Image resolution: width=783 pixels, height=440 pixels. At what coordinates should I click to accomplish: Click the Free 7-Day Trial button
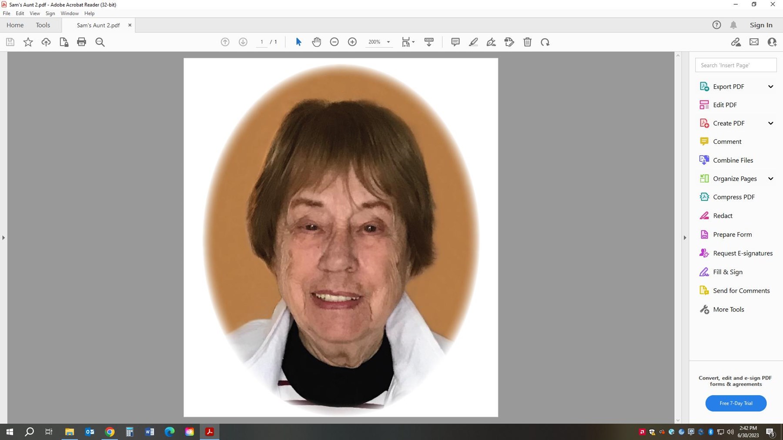pos(736,403)
